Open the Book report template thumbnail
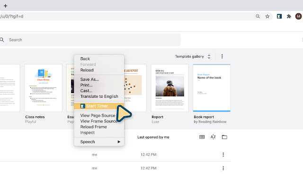This screenshot has width=303, height=189. click(212, 88)
